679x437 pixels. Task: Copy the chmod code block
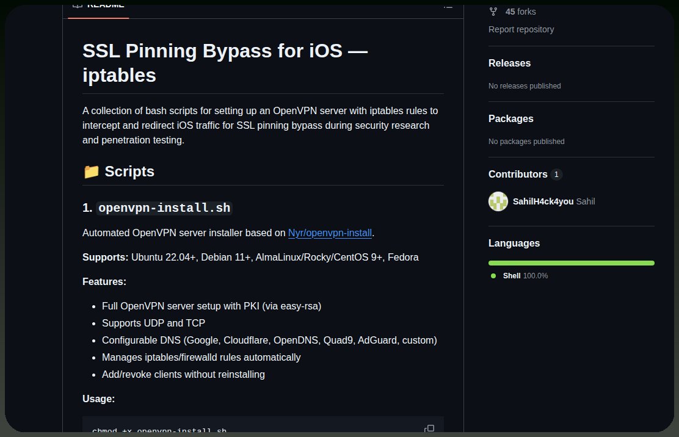[429, 428]
